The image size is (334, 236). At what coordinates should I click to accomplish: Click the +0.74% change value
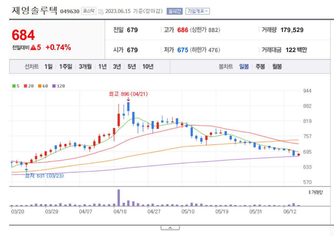(58, 47)
